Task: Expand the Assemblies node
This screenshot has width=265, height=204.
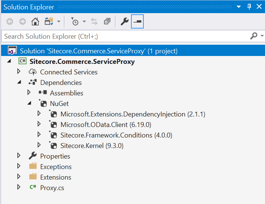Action: coord(29,92)
